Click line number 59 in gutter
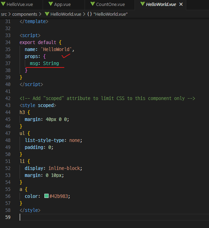209x228 pixels. tap(8, 217)
